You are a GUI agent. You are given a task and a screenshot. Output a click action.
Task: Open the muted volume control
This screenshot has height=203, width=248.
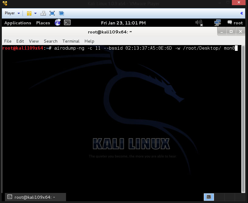tap(199, 23)
